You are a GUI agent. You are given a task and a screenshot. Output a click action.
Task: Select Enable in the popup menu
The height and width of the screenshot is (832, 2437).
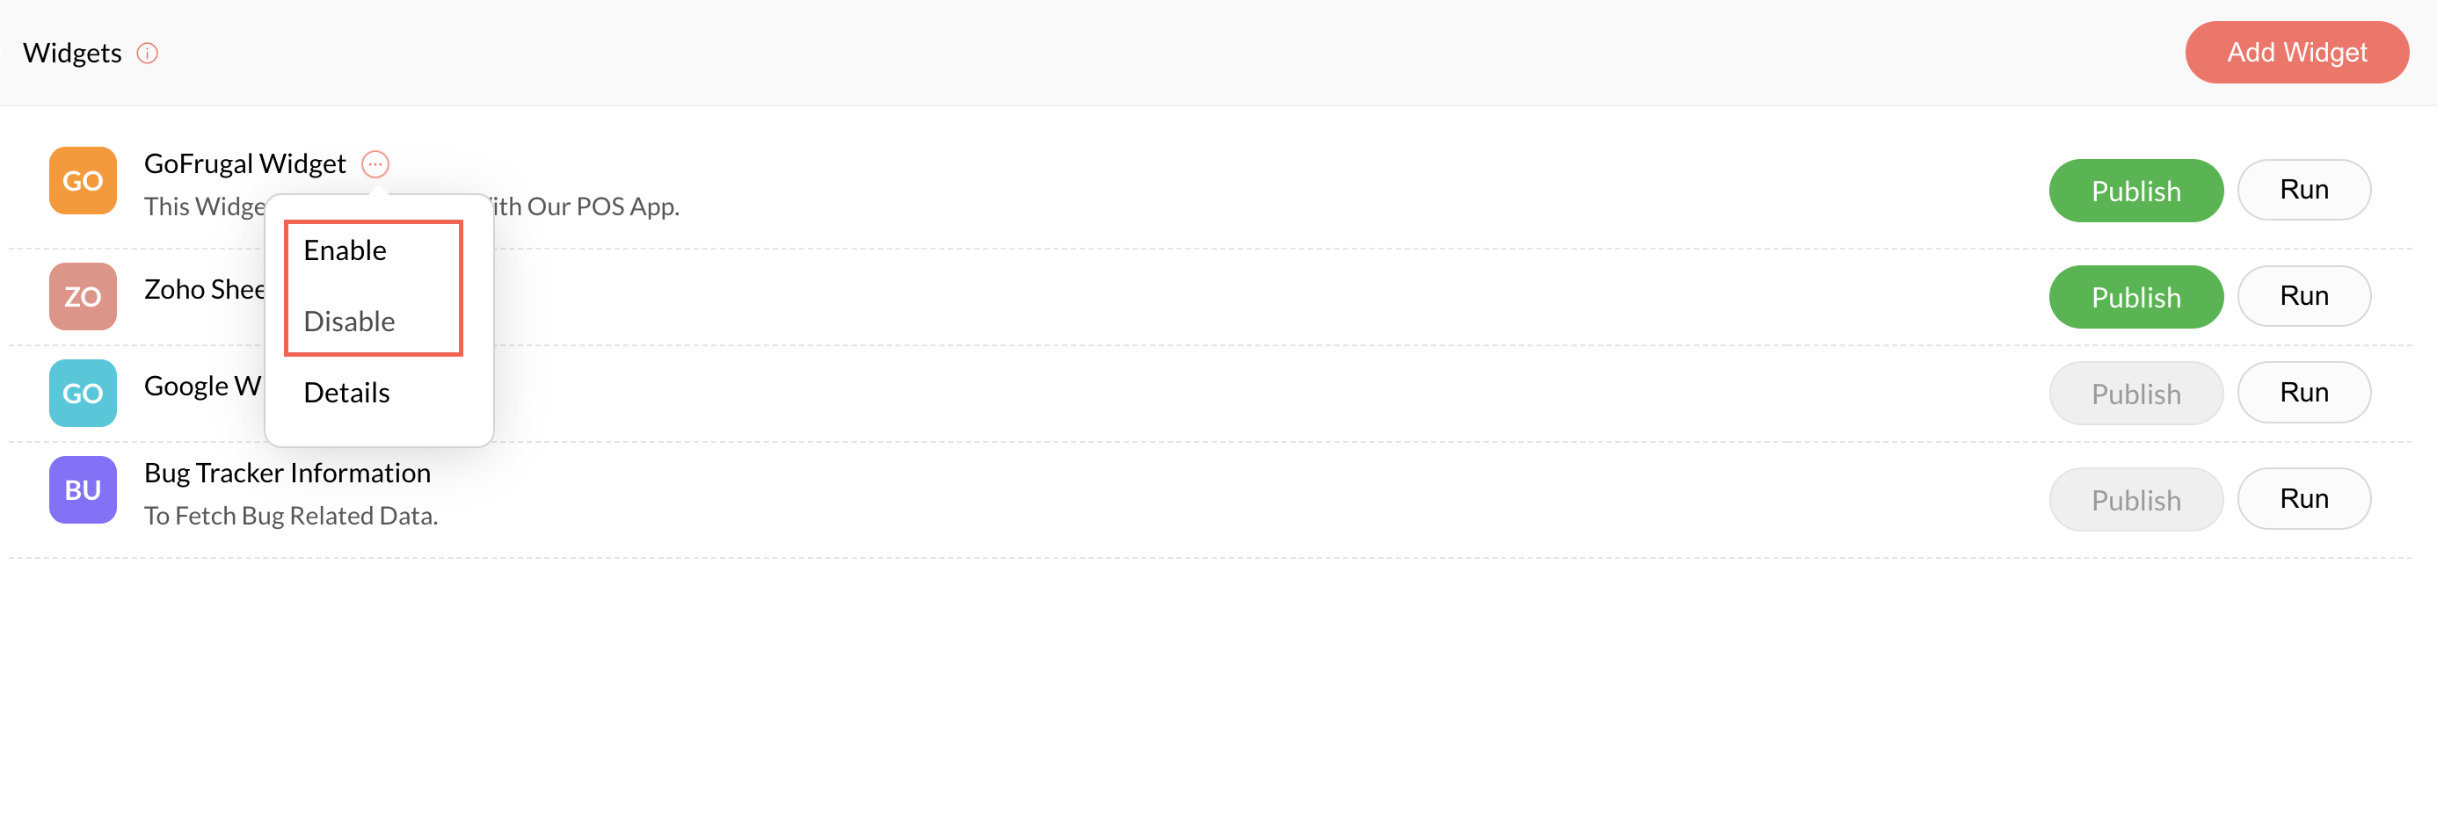point(346,250)
